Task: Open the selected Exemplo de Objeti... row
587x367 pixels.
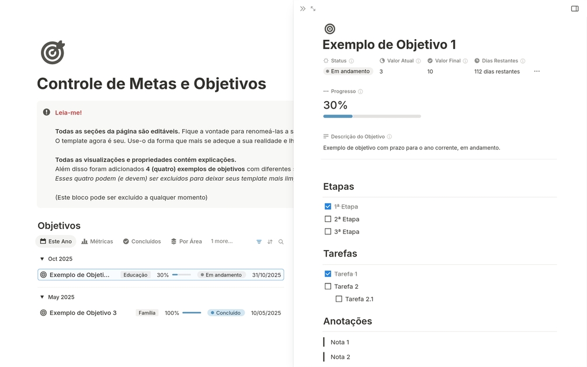Action: pyautogui.click(x=161, y=275)
